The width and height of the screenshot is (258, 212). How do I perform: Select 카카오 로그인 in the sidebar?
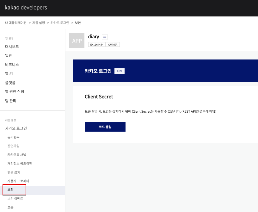click(x=16, y=128)
